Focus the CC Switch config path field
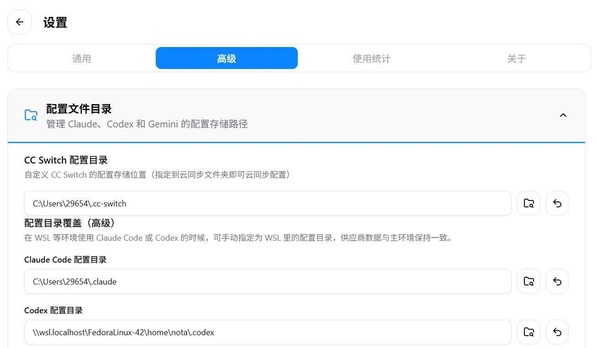The image size is (597, 348). click(267, 203)
